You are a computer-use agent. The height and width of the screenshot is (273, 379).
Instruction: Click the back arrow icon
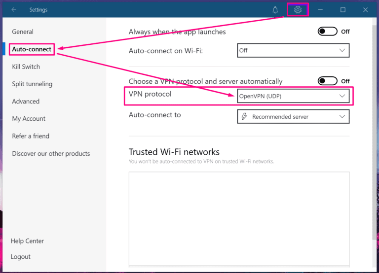14,9
